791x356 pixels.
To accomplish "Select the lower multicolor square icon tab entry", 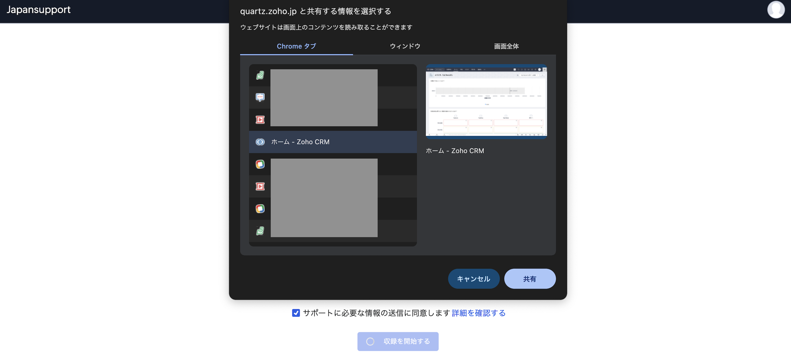I will pyautogui.click(x=260, y=208).
